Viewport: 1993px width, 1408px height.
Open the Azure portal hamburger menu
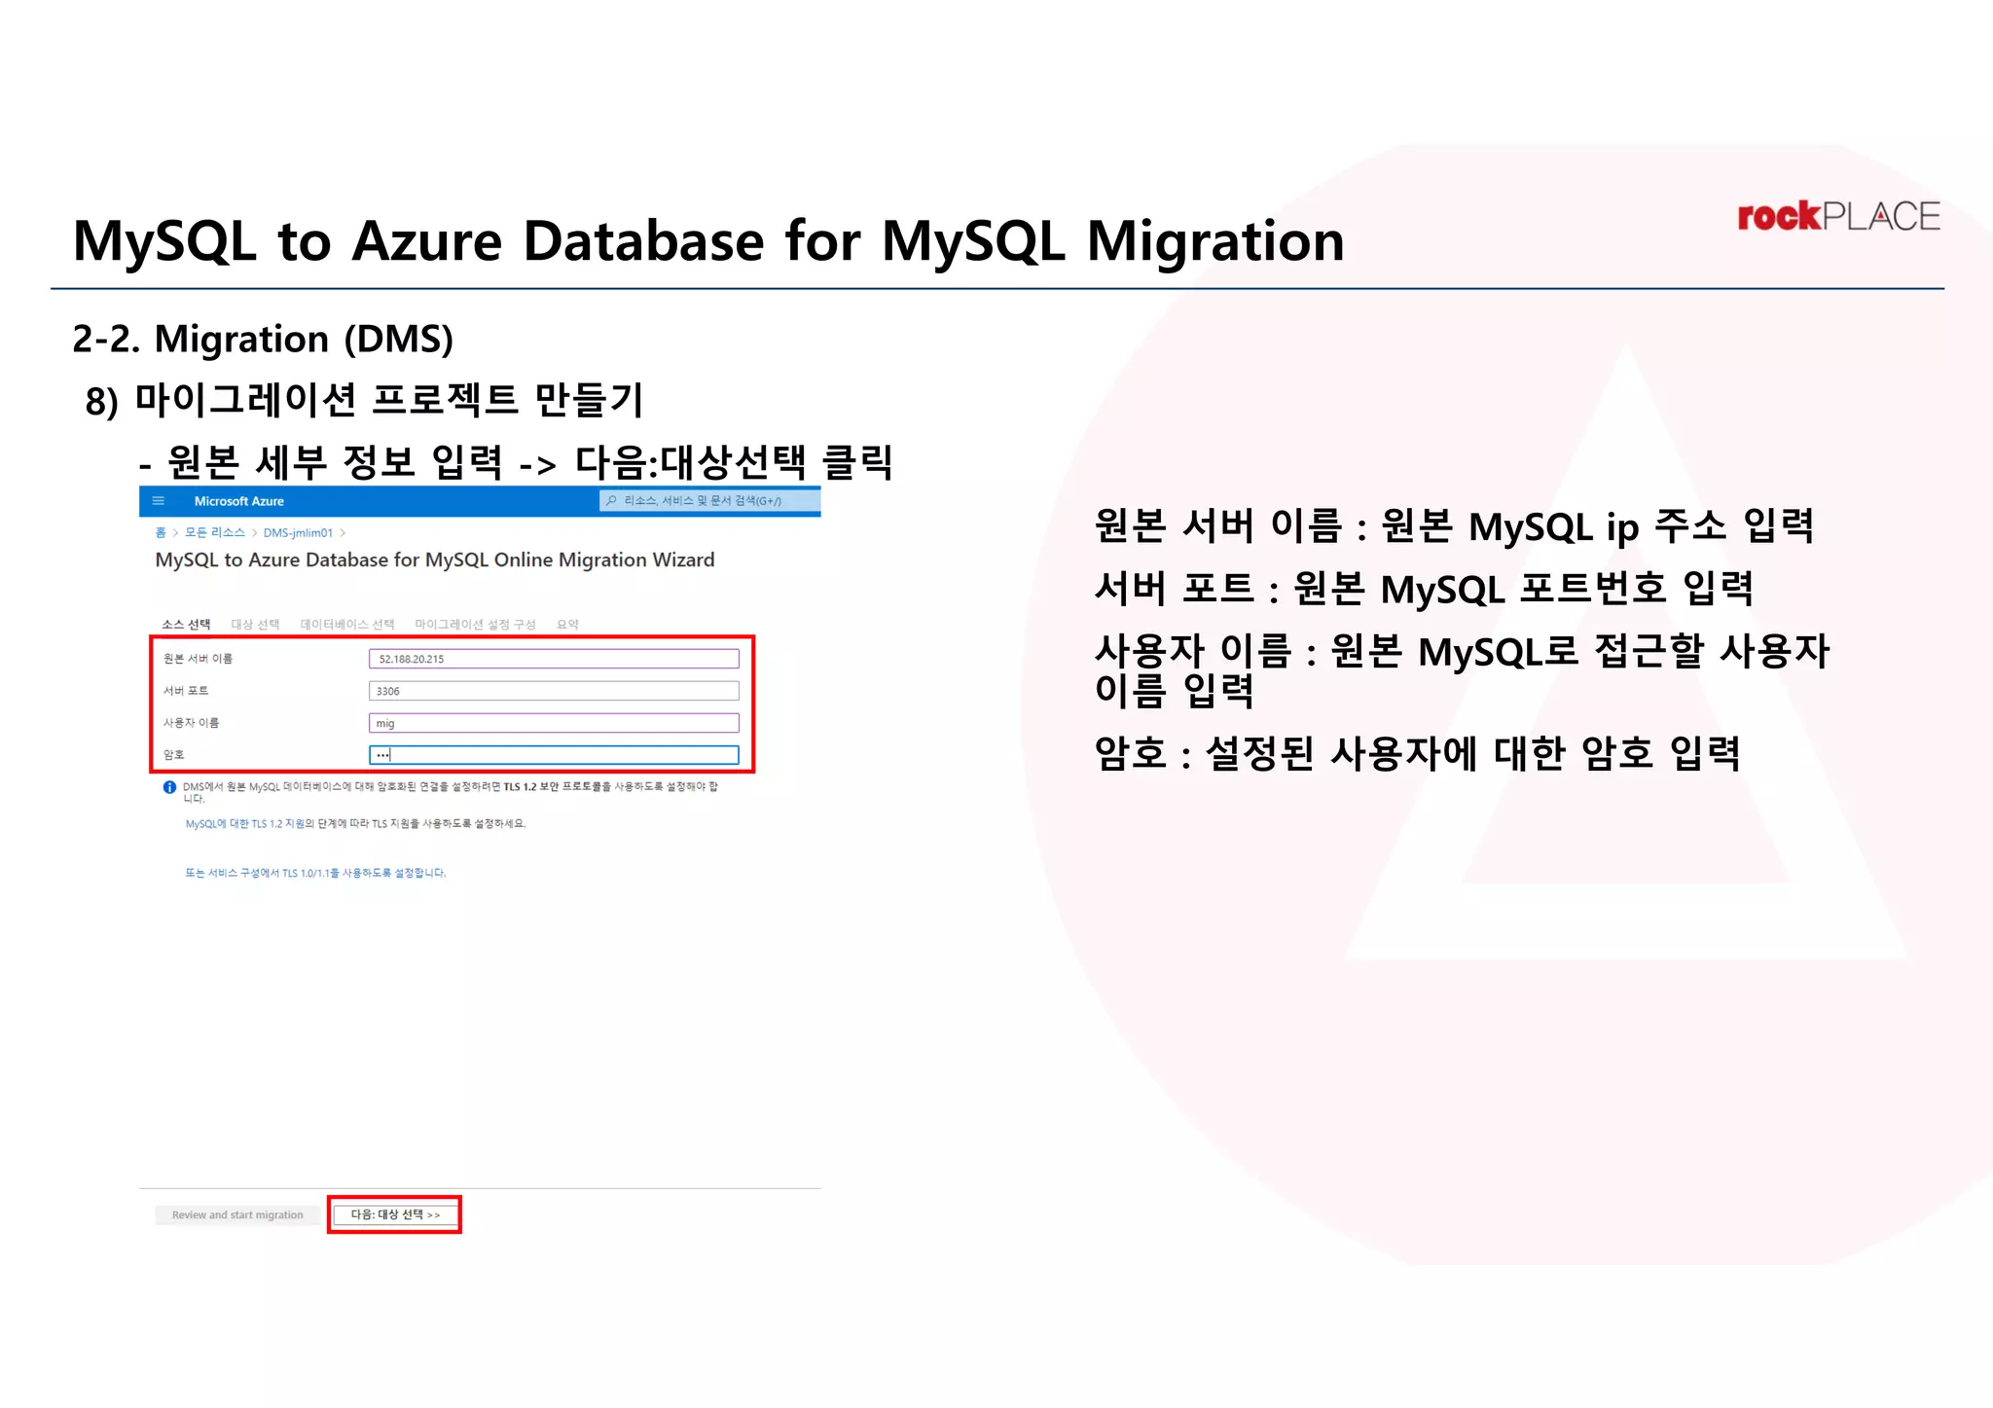click(x=159, y=501)
